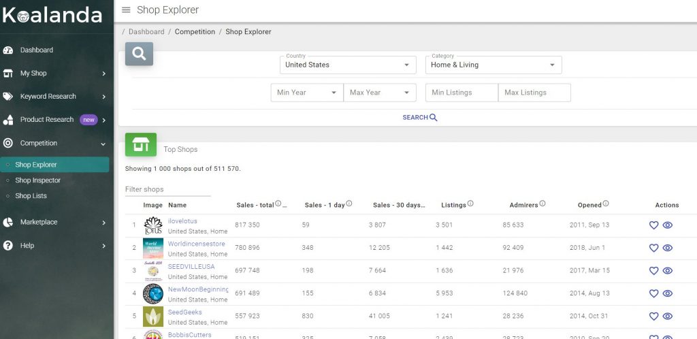Click the Product Research shapes icon
This screenshot has height=339, width=697.
coord(8,120)
